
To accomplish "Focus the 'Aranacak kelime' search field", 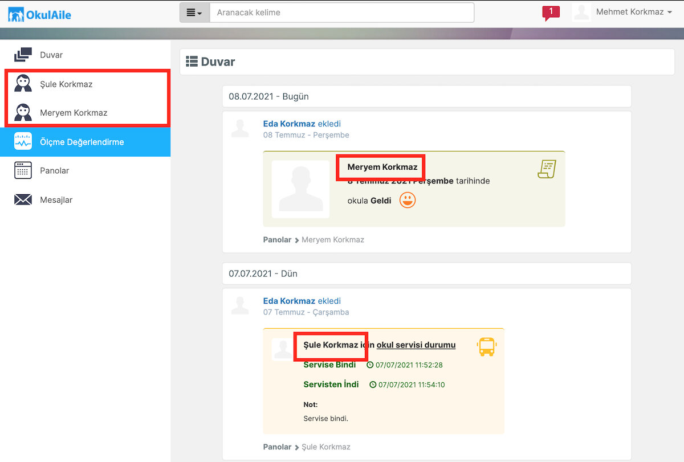I will coord(342,13).
